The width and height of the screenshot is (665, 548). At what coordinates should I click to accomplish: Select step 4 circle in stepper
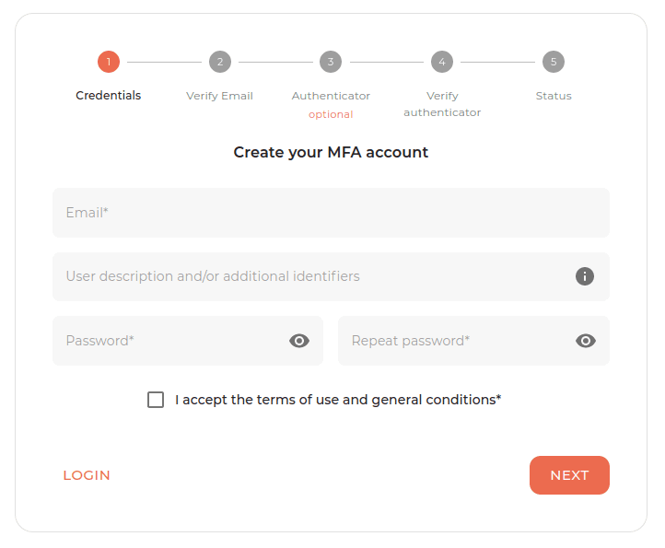tap(442, 62)
